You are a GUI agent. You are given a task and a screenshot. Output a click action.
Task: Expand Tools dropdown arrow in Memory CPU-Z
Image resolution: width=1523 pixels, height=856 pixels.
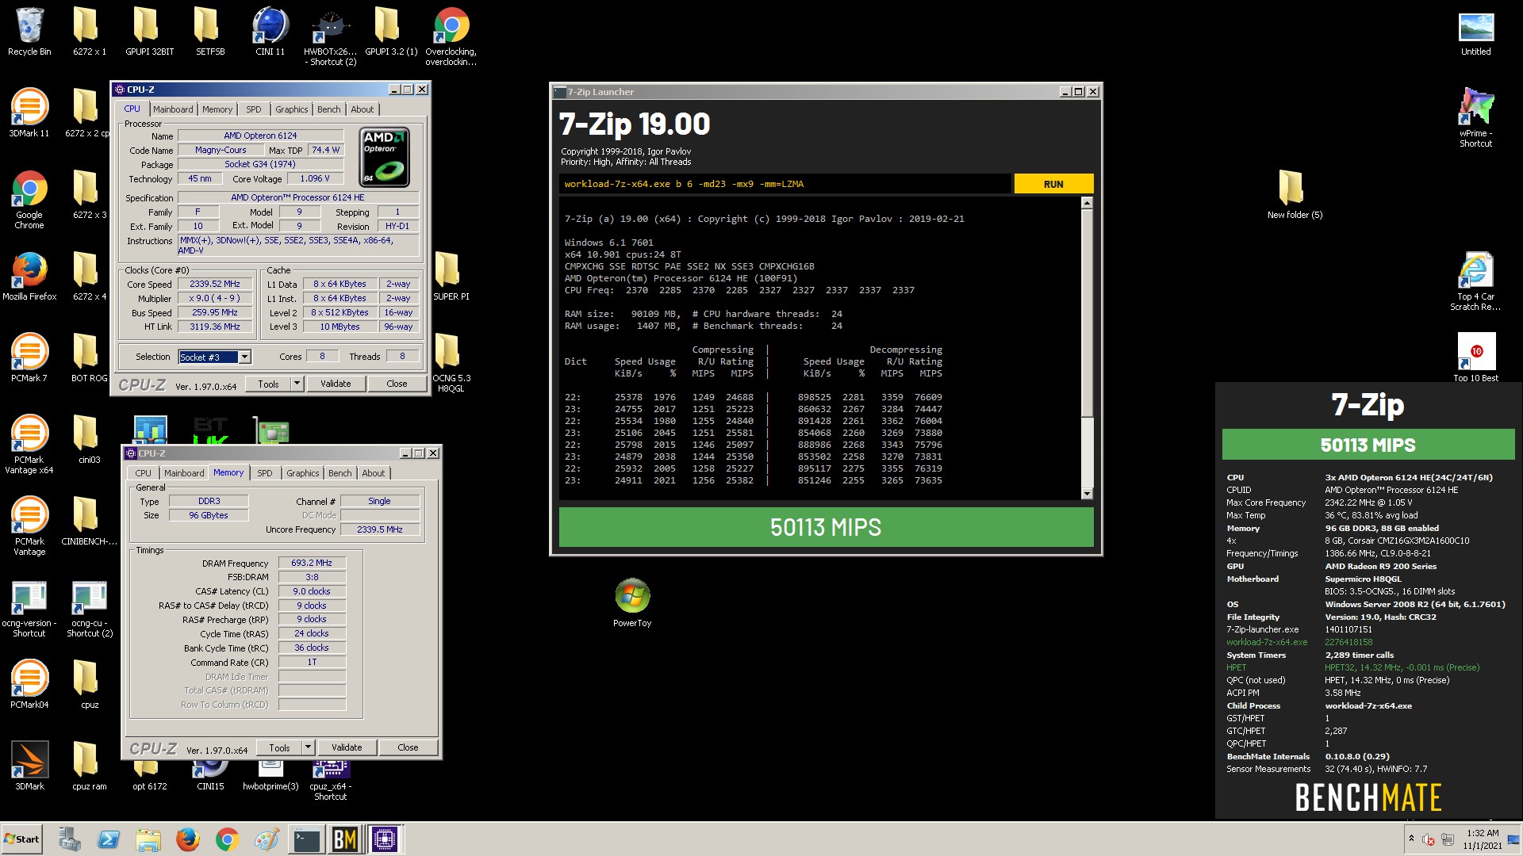[x=309, y=748]
